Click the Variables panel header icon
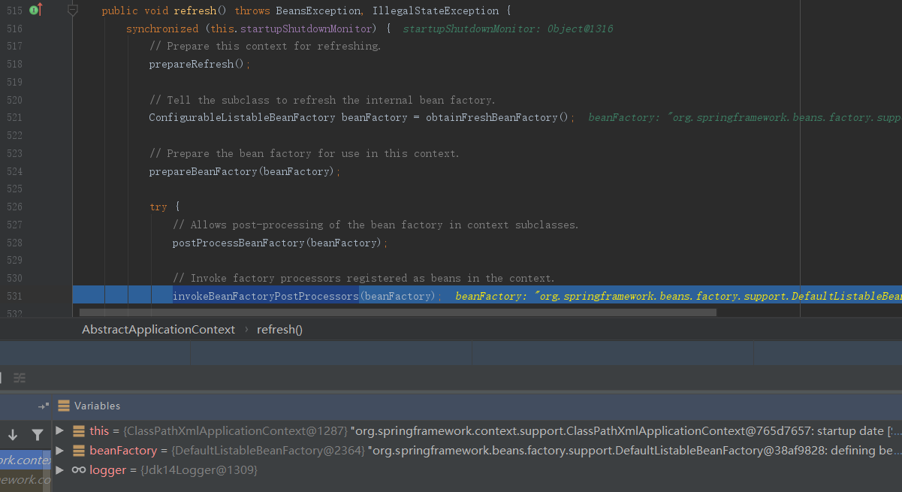This screenshot has width=902, height=492. pos(64,406)
